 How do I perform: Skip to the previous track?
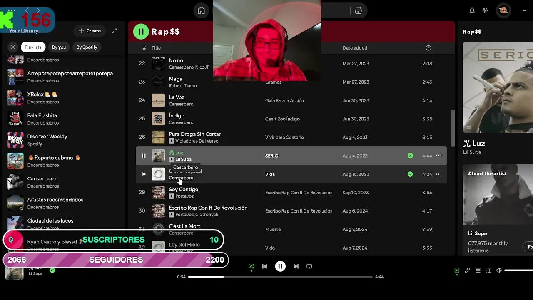[264, 266]
